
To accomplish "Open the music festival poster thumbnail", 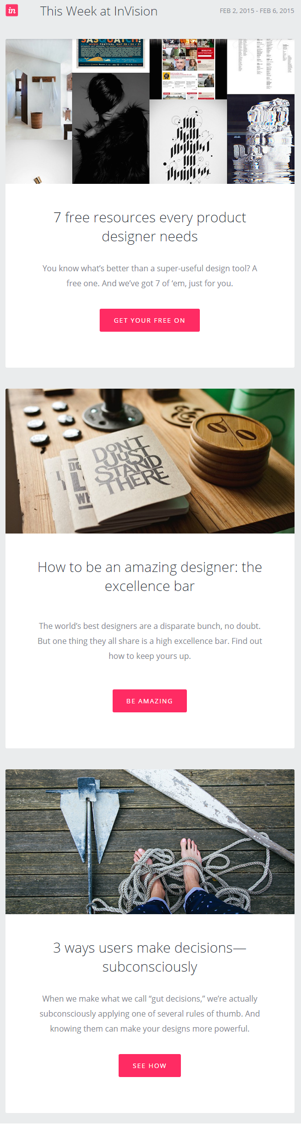I will pyautogui.click(x=111, y=55).
